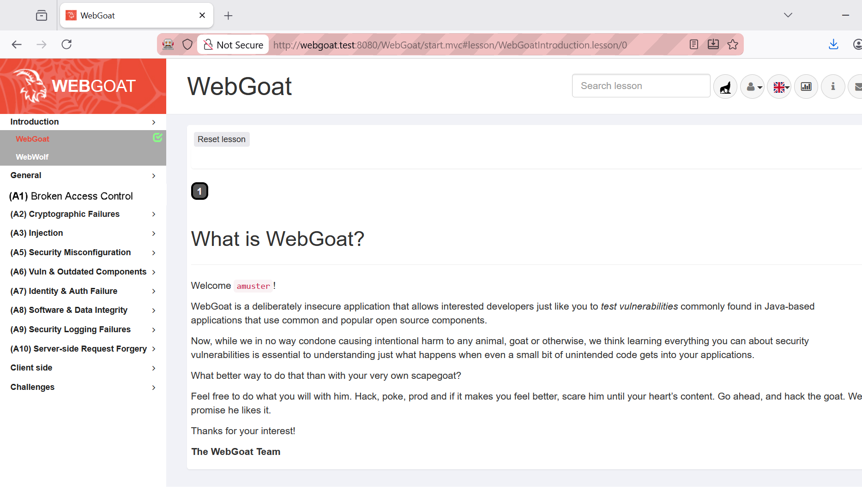Open the language flag selector
862x490 pixels.
coord(780,86)
